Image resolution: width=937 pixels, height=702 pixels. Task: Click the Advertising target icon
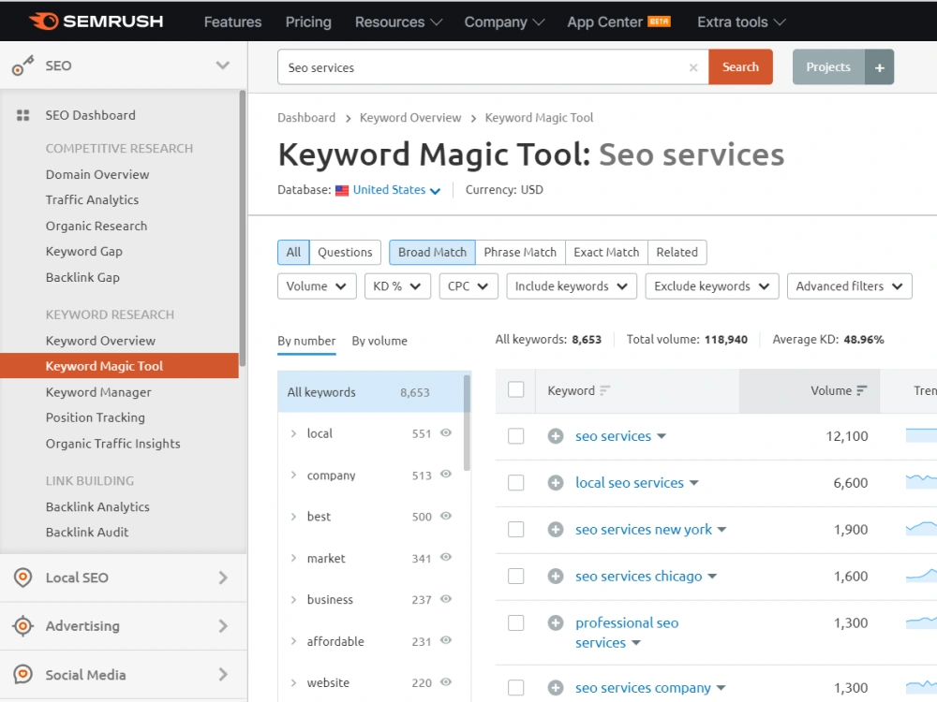click(x=22, y=625)
